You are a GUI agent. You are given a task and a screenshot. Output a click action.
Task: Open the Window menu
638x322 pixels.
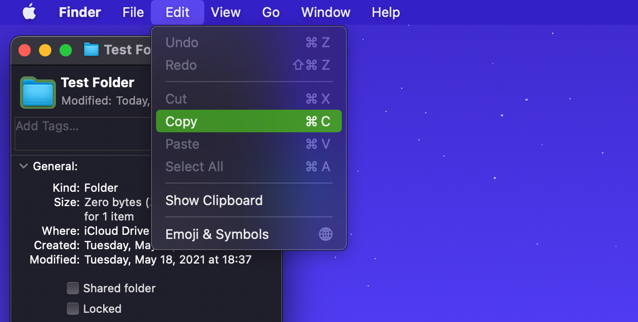click(x=325, y=12)
